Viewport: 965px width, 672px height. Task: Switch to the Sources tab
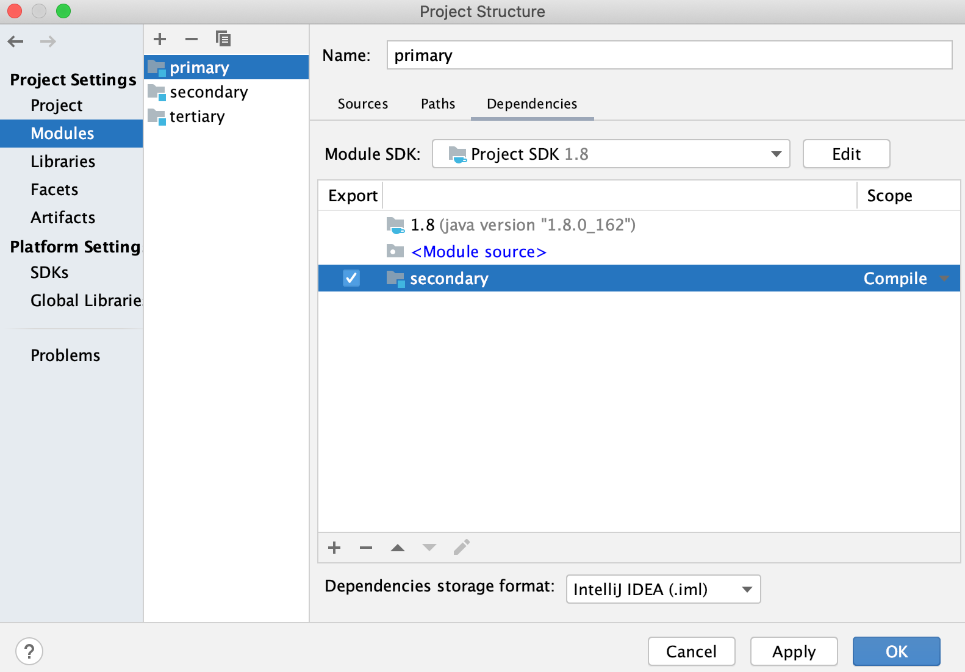click(362, 104)
